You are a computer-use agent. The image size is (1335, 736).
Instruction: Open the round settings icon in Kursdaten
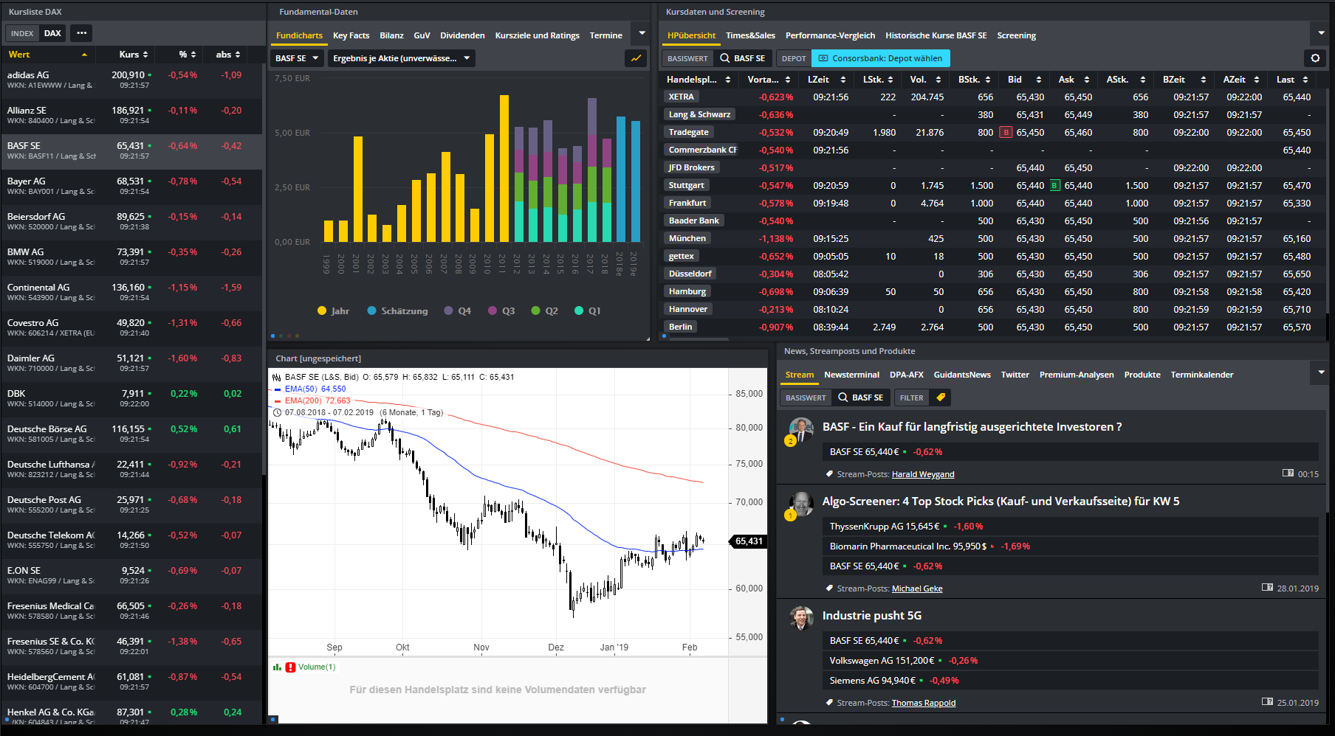[x=1315, y=58]
